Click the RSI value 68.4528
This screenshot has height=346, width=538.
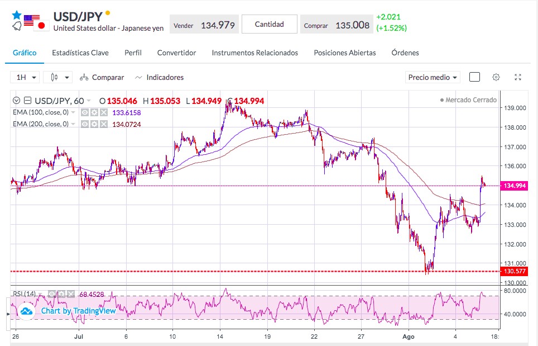click(92, 295)
